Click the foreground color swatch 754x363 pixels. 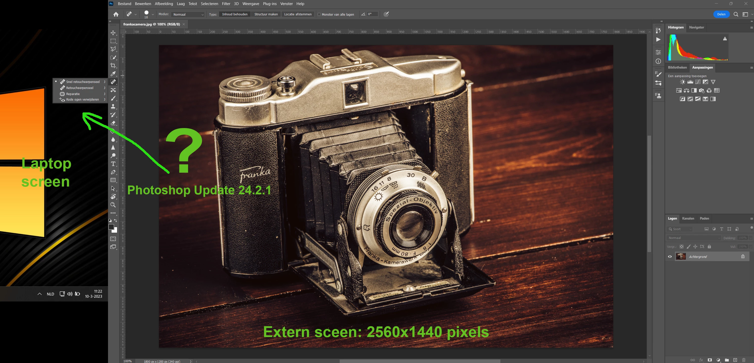coord(111,227)
